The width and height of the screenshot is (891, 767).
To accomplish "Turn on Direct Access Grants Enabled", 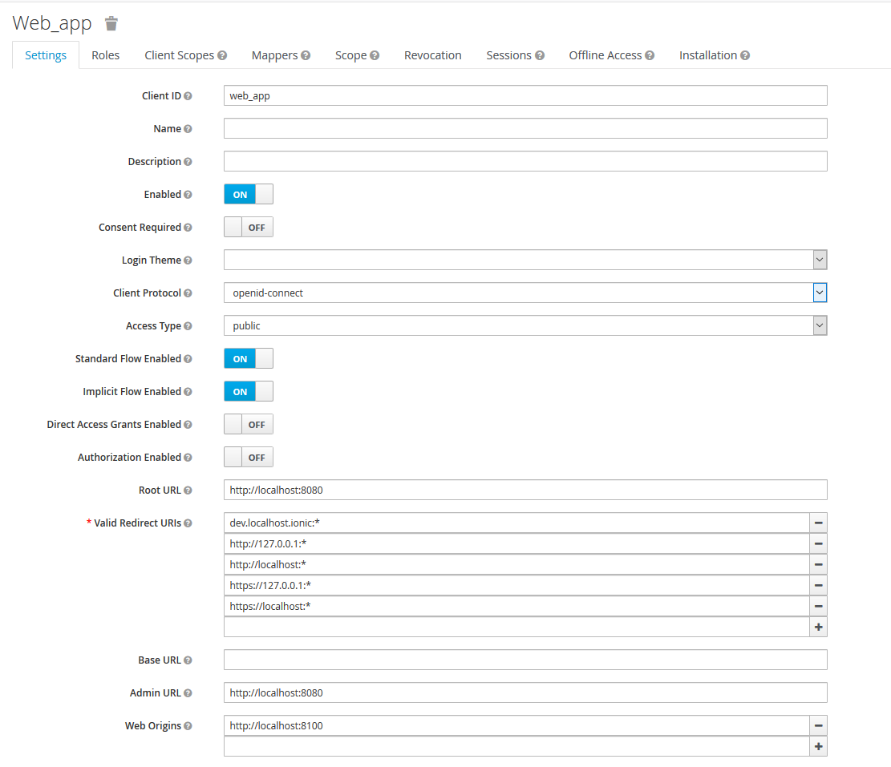I will 248,424.
